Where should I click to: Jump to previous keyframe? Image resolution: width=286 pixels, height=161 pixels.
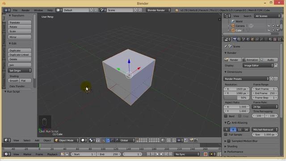pyautogui.click(x=153, y=154)
